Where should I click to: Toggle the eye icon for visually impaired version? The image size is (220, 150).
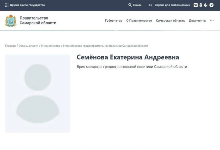150,5
